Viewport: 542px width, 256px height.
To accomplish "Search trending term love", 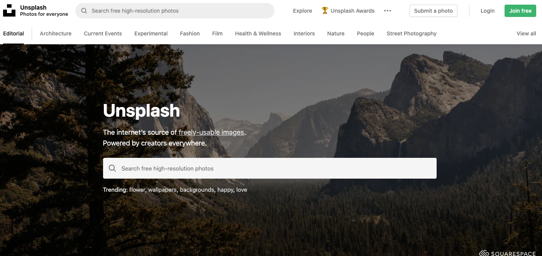I will click(x=242, y=190).
